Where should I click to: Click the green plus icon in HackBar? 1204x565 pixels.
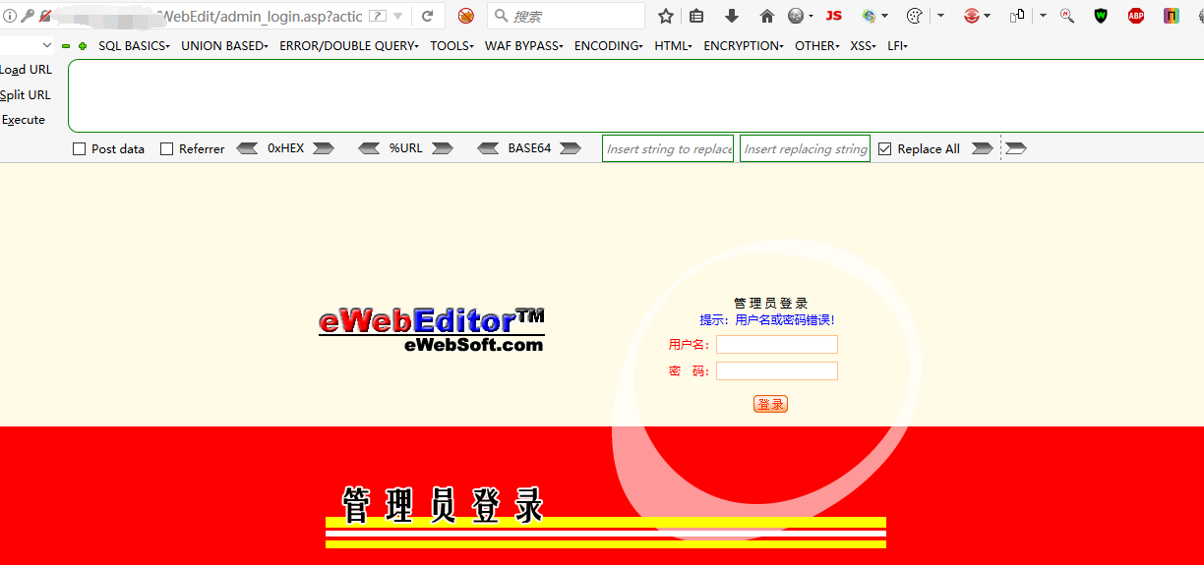[x=83, y=46]
